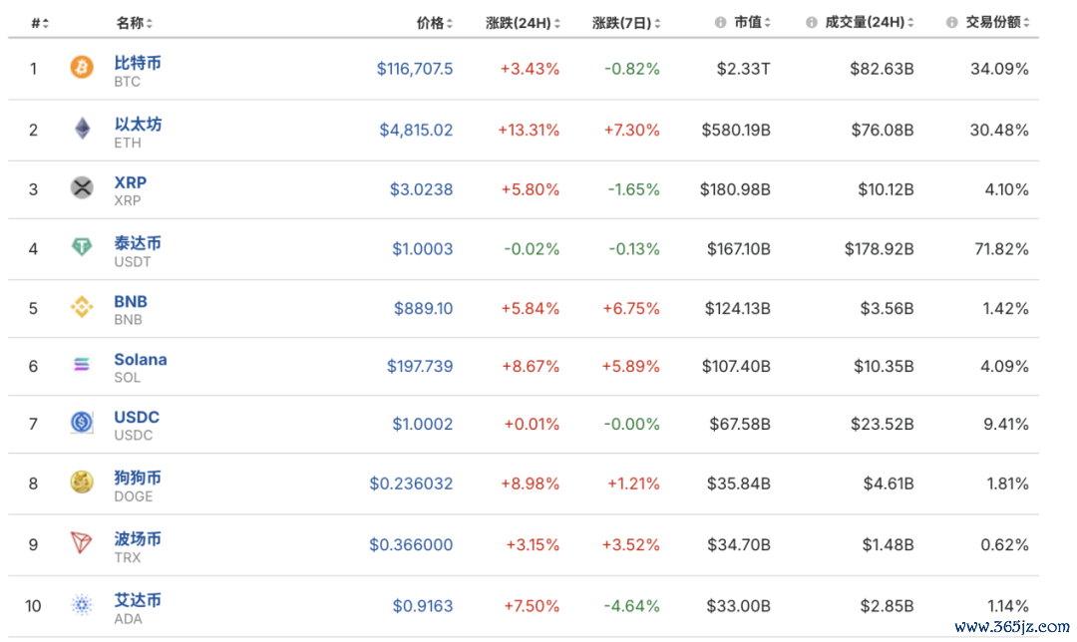The height and width of the screenshot is (642, 1077).
Task: Click Dogecoin price $0.236032
Action: pyautogui.click(x=412, y=484)
